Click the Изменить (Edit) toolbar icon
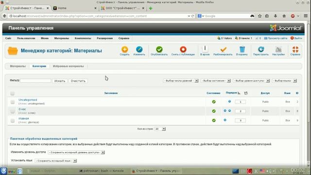311x175 pixels. click(139, 50)
